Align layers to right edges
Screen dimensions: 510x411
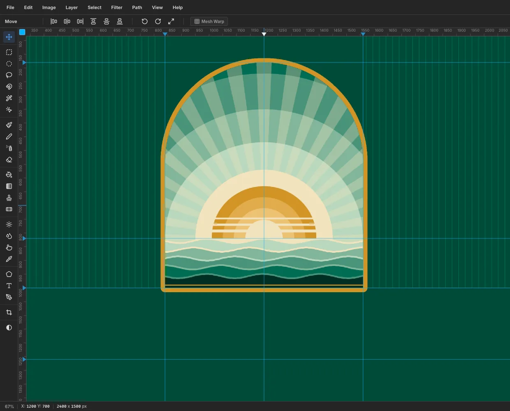coord(80,21)
